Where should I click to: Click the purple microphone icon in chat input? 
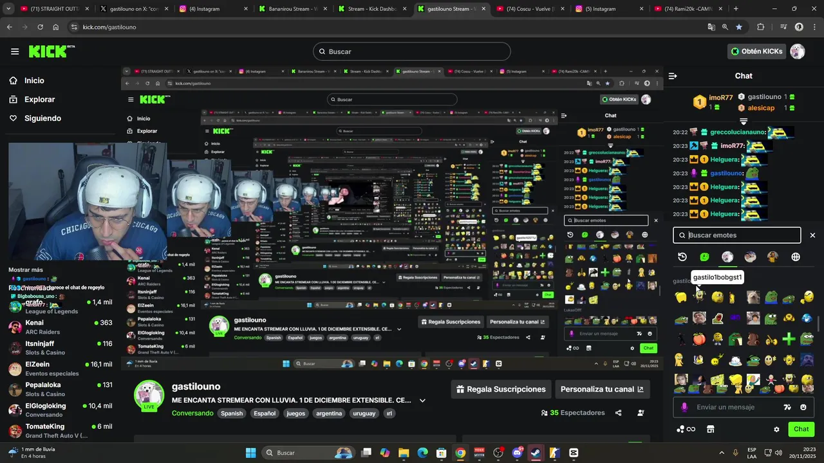click(x=684, y=407)
